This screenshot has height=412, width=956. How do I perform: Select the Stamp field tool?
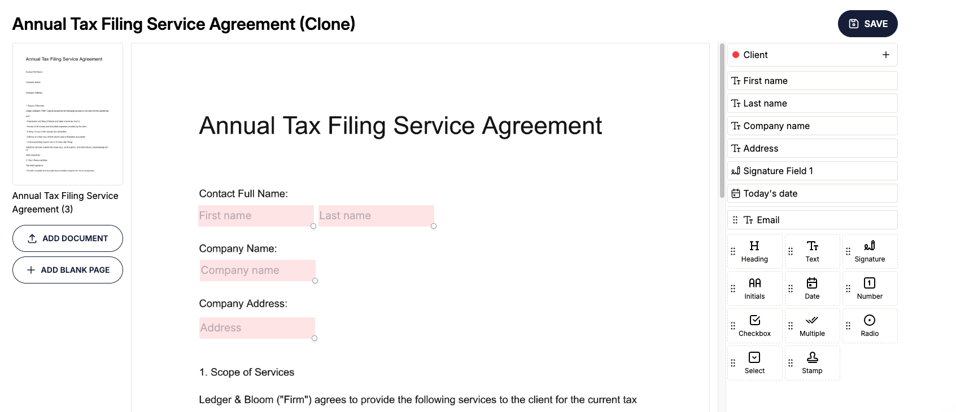[812, 363]
